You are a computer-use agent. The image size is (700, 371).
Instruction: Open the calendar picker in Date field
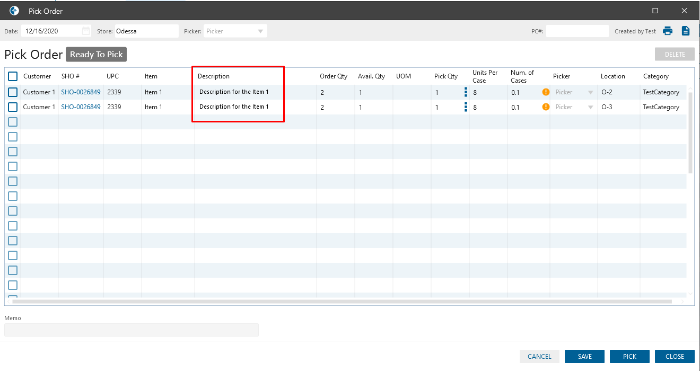pyautogui.click(x=86, y=31)
